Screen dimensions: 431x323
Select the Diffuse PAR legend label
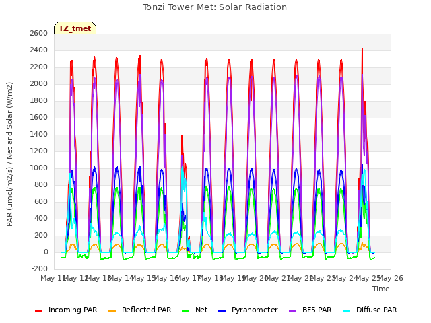[x=376, y=310]
